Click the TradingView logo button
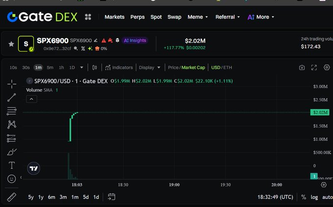This screenshot has width=333, height=207. 34,168
